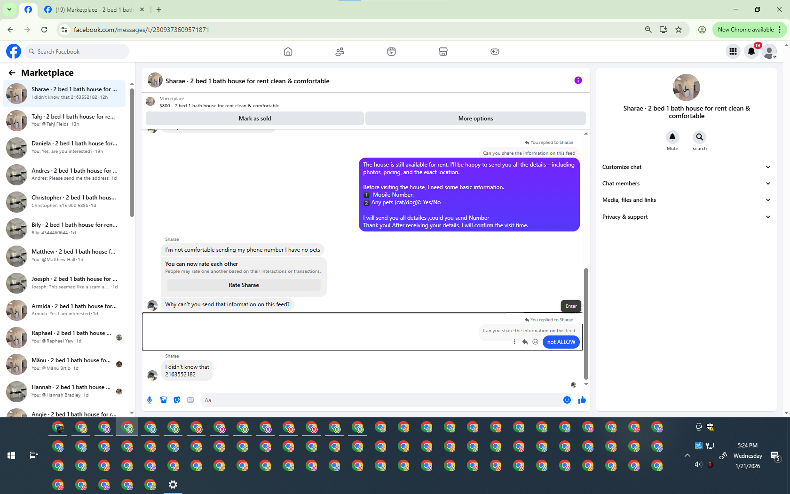Click the Rate Sharae button
This screenshot has width=790, height=494.
pos(244,285)
